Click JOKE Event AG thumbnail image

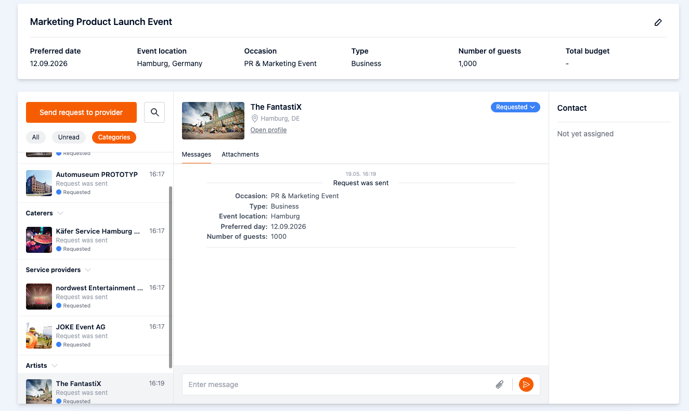[x=39, y=336]
